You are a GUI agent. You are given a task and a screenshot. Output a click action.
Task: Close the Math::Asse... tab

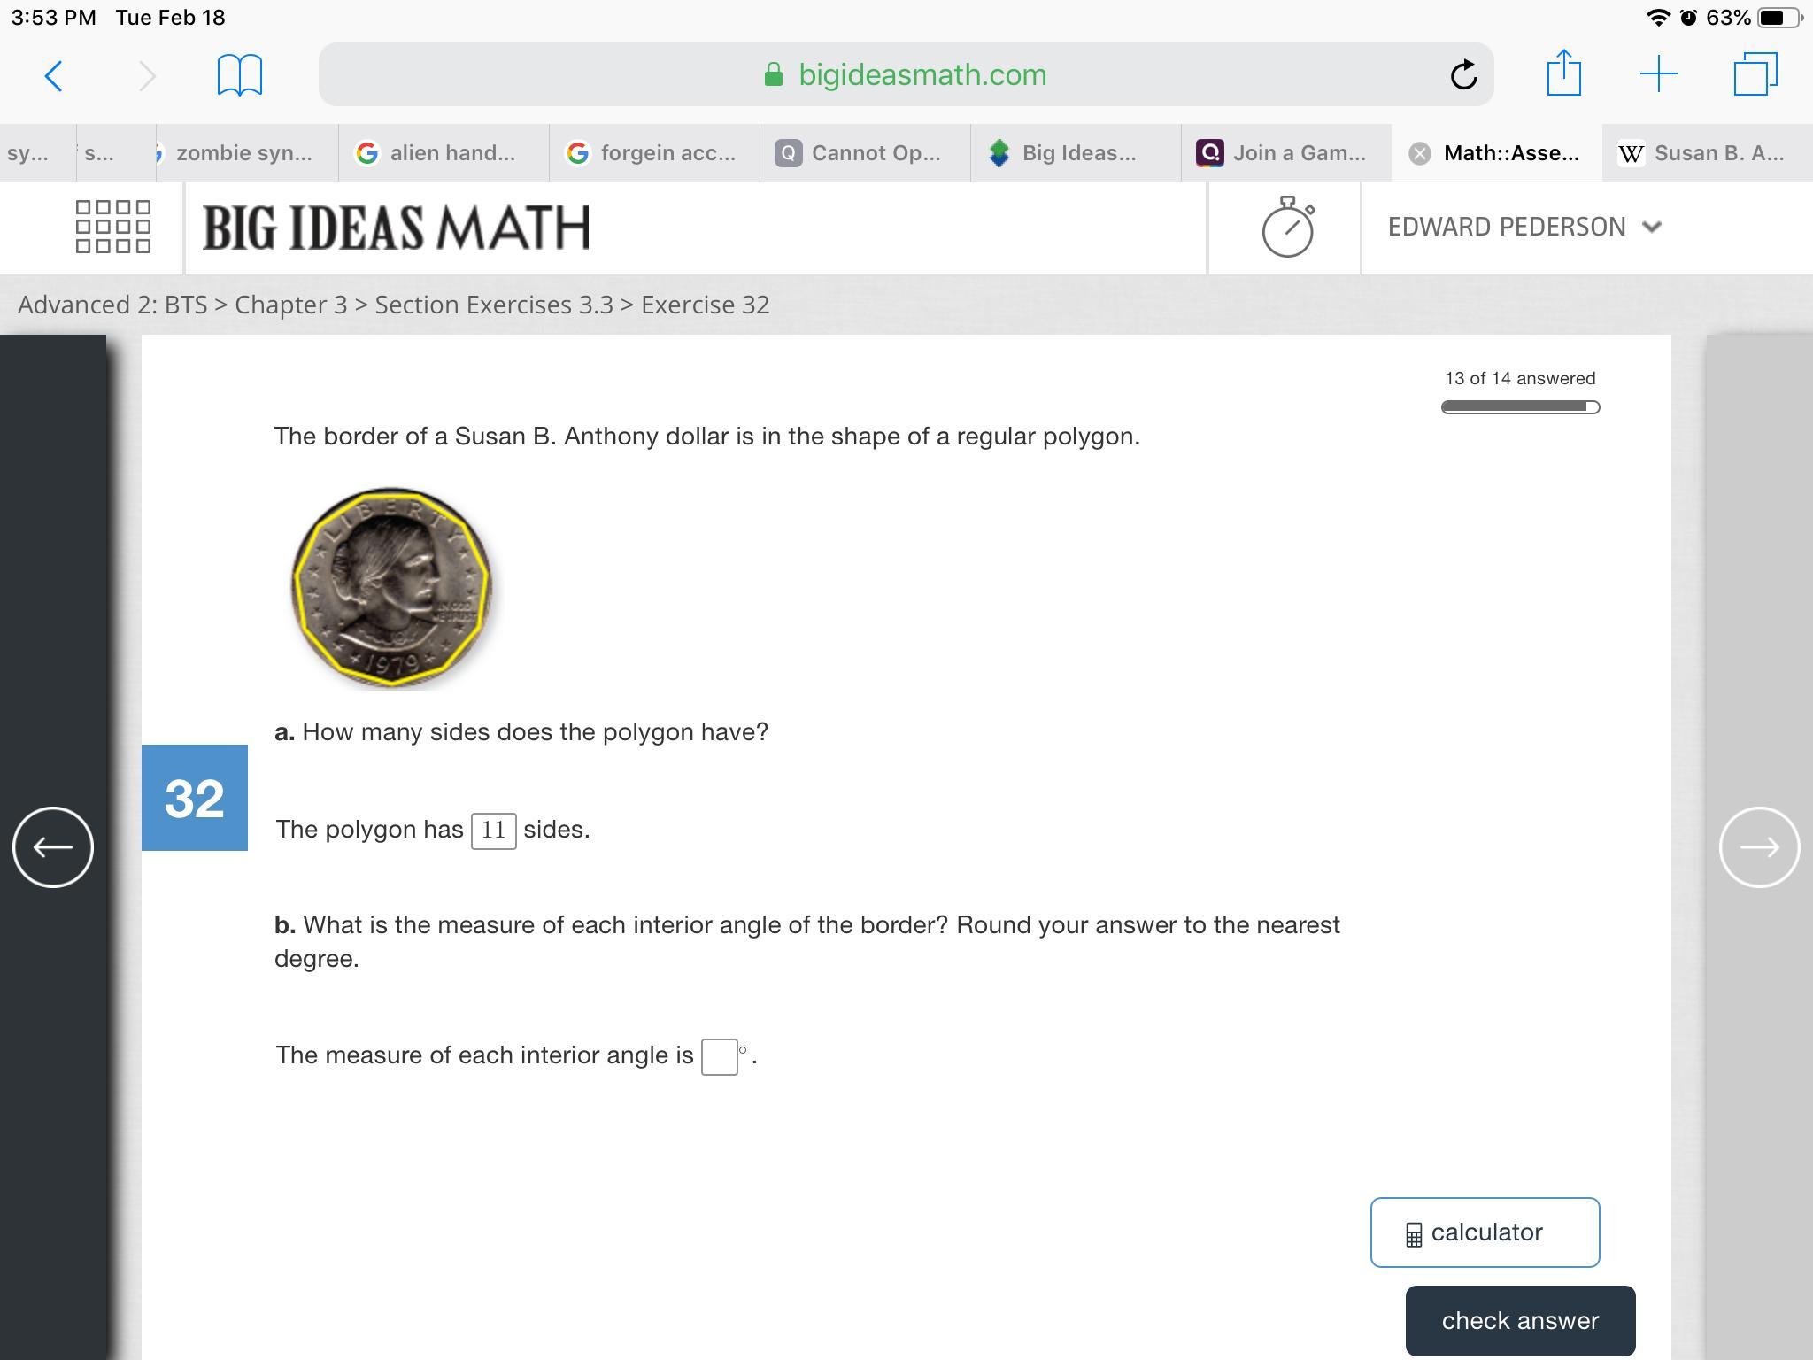[x=1419, y=154]
